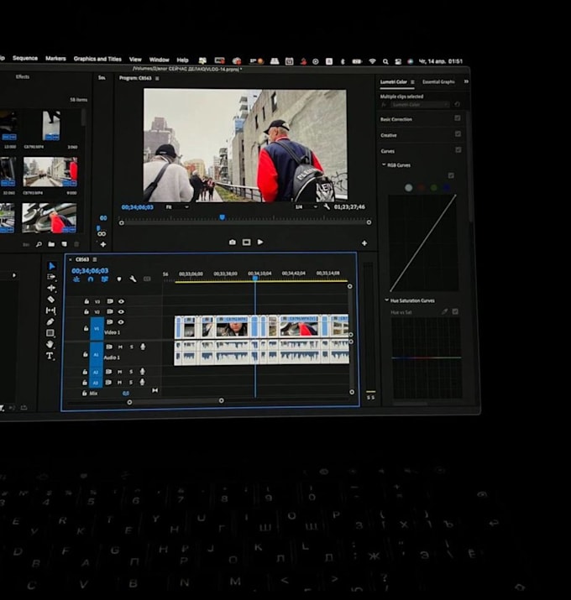Click the Basic Correction section header
The image size is (571, 600).
click(x=396, y=119)
